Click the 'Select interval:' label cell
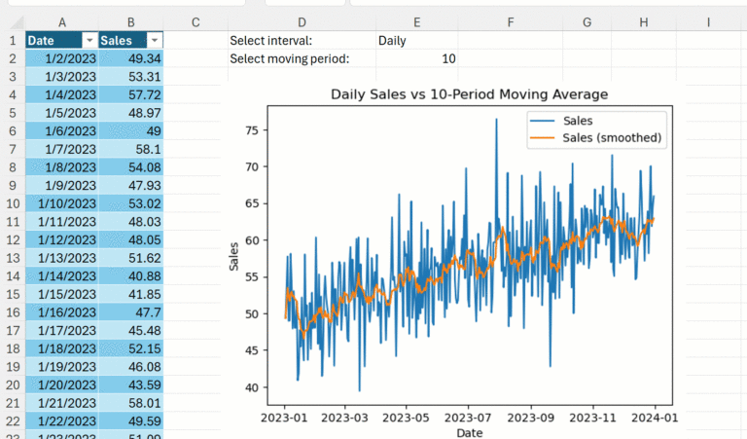This screenshot has width=747, height=439. pyautogui.click(x=271, y=40)
